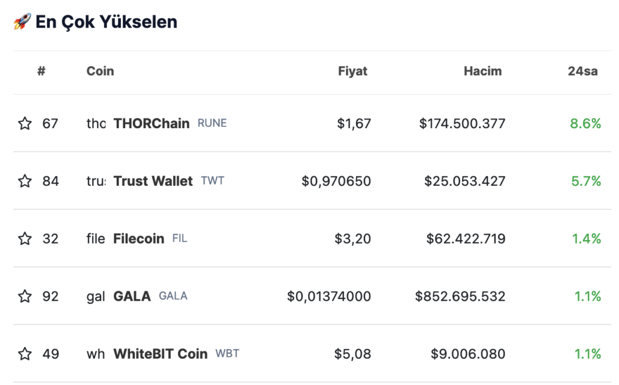619x385 pixels.
Task: Sort table by the Hacim column
Action: [483, 71]
